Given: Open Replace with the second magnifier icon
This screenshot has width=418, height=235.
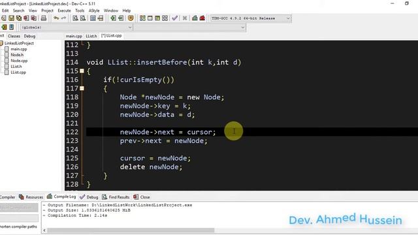Looking at the screenshot, I should pyautogui.click(x=83, y=18).
